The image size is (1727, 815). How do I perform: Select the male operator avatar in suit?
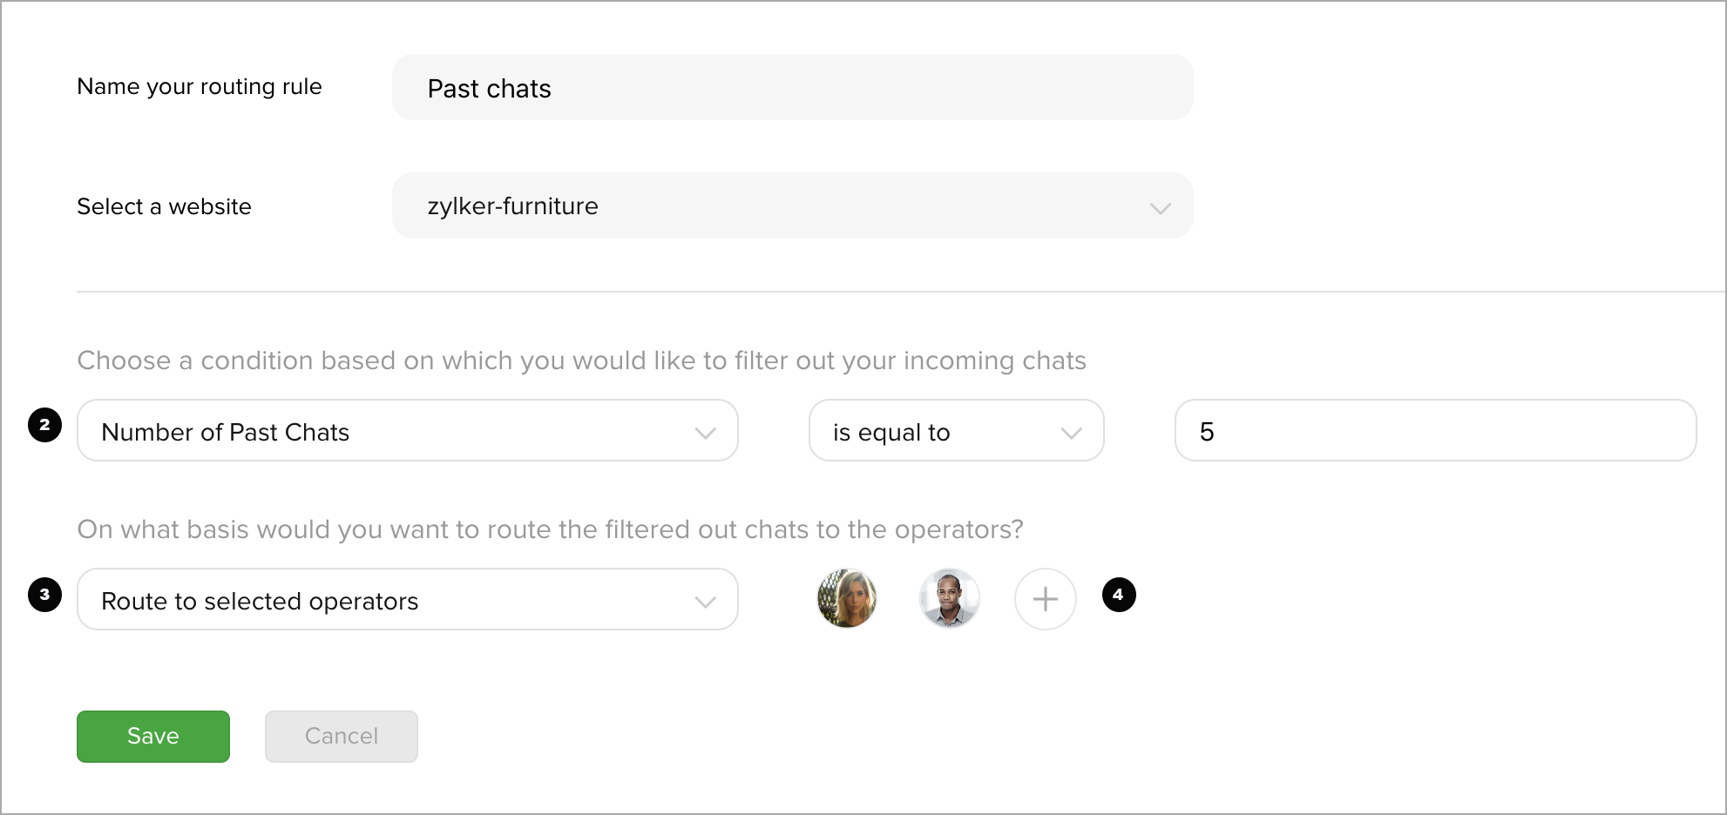click(950, 599)
